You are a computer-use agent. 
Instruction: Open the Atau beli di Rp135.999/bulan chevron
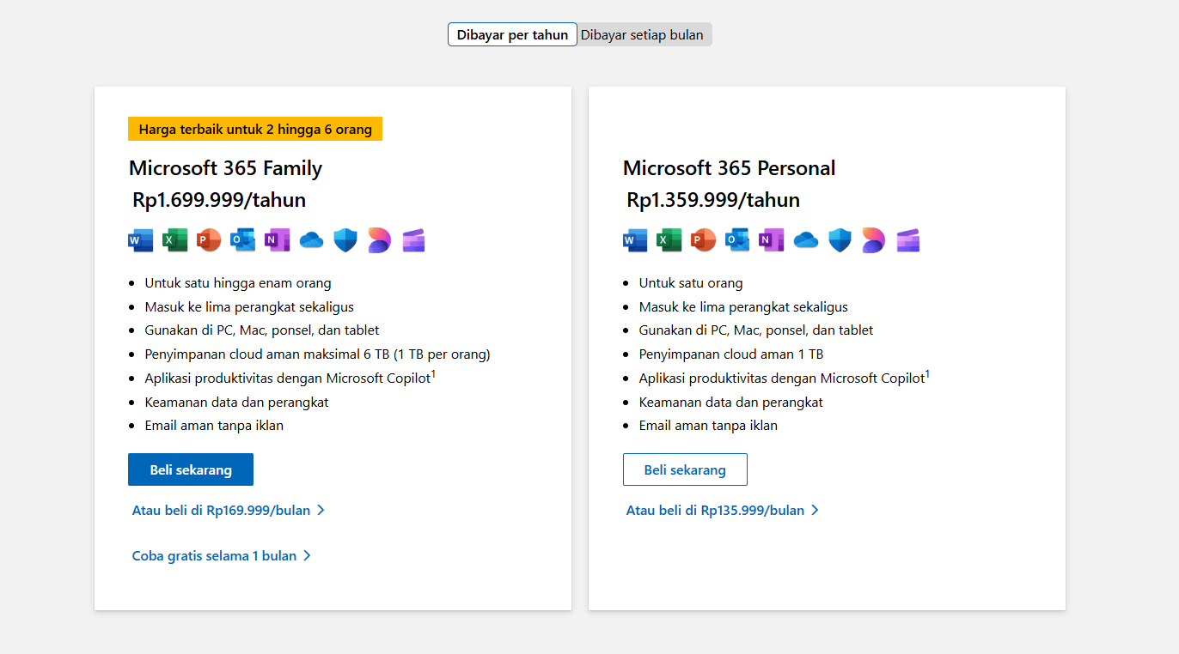tap(815, 510)
